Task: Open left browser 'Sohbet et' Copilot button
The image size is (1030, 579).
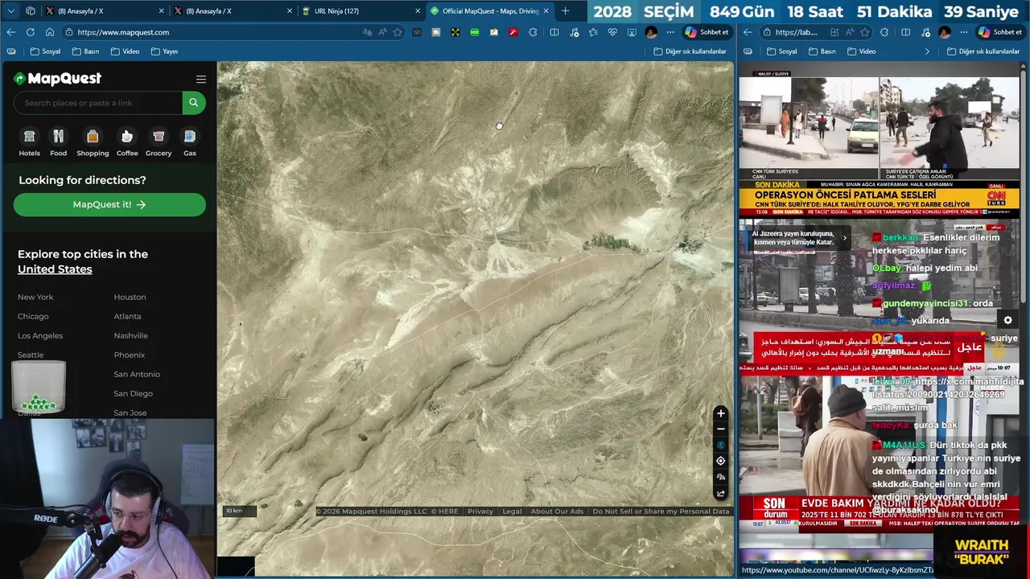Action: 707,32
